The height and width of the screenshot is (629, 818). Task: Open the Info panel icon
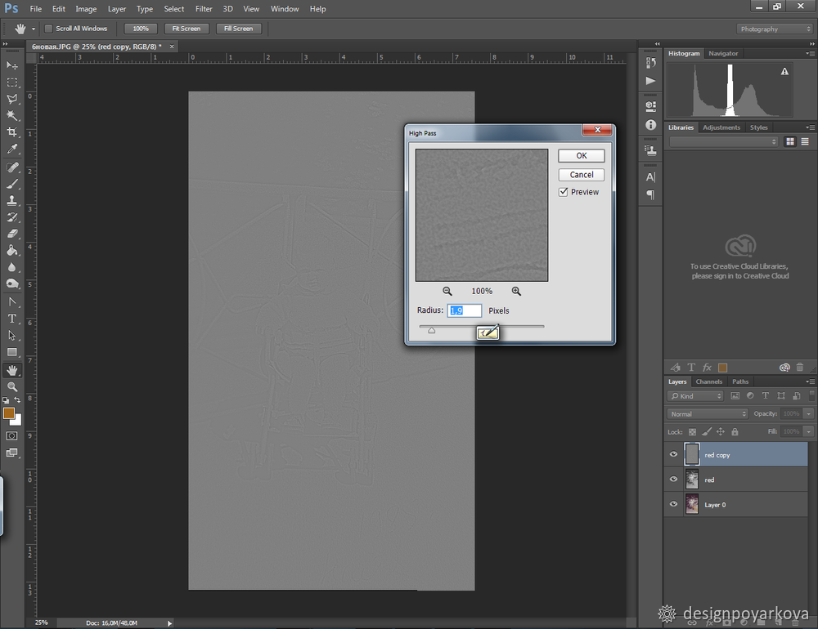pos(650,124)
